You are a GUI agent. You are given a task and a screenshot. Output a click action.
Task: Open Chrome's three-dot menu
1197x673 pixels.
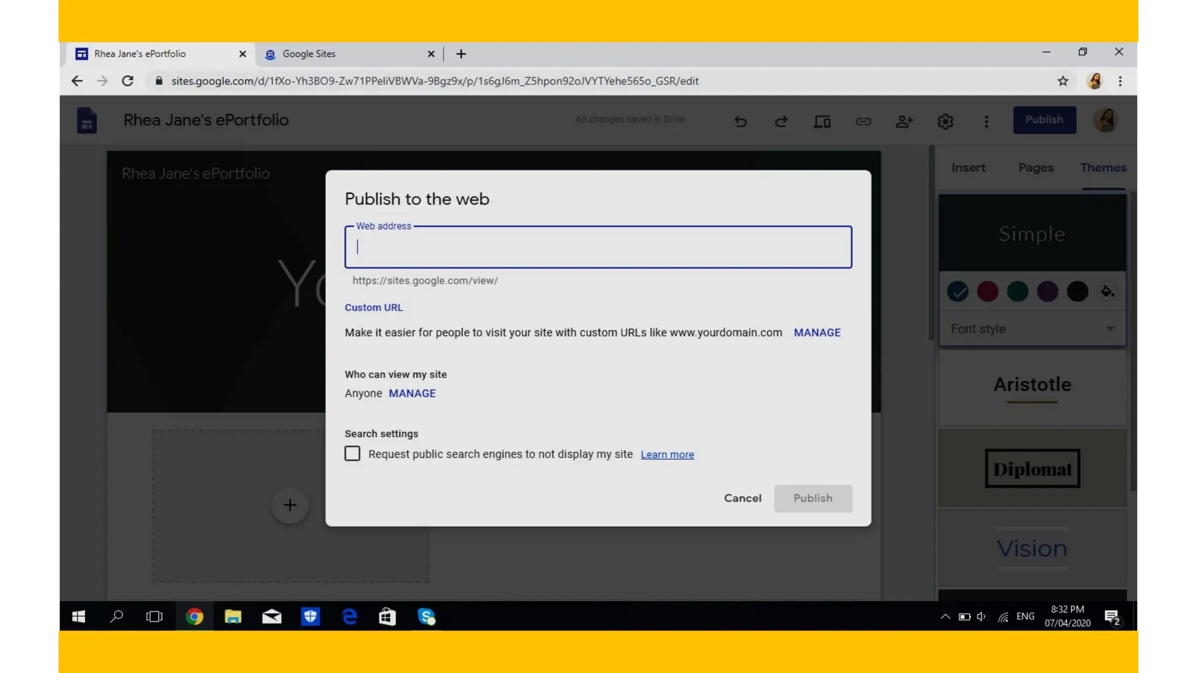1120,81
